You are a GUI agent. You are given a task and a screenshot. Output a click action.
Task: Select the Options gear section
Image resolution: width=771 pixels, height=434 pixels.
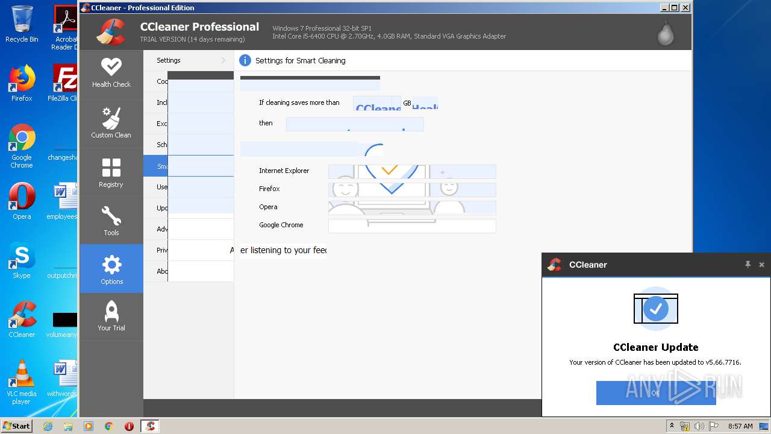(x=111, y=269)
